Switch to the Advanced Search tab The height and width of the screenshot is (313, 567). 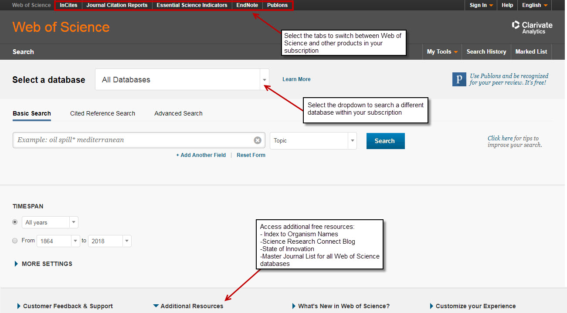tap(178, 113)
